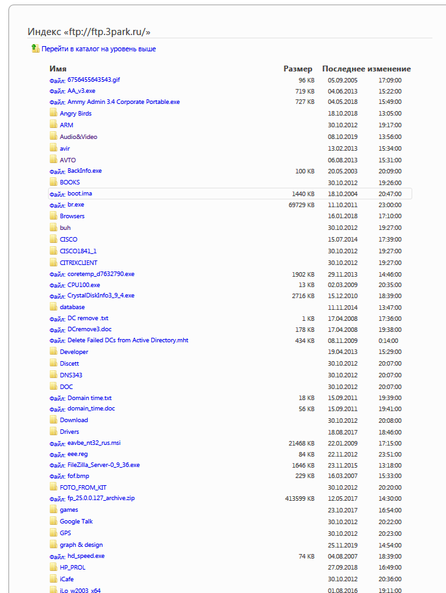Click the folder icon beside DOC
Image resolution: width=446 pixels, height=593 pixels.
54,386
